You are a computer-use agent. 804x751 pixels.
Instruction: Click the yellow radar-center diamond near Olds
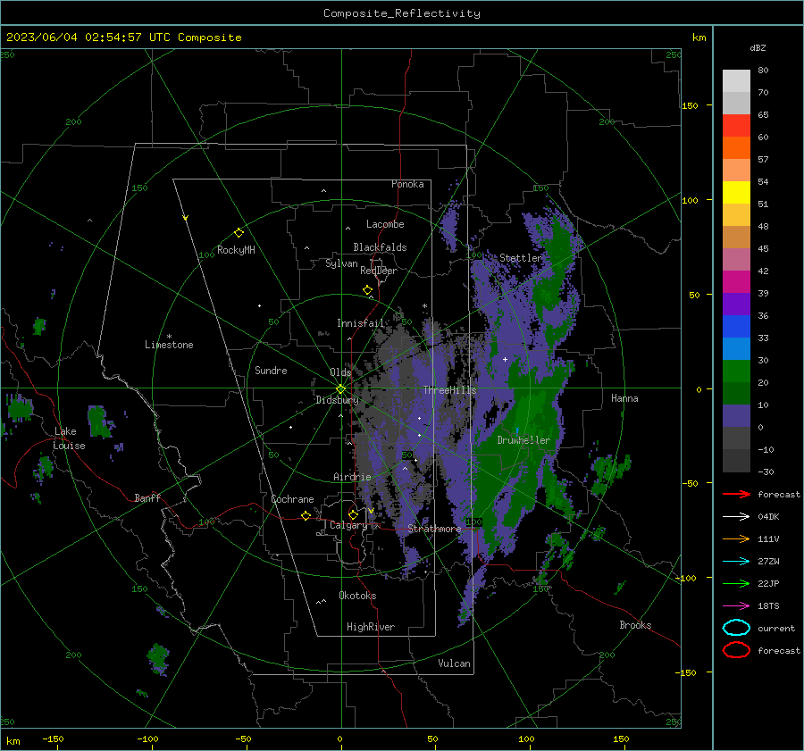point(340,389)
